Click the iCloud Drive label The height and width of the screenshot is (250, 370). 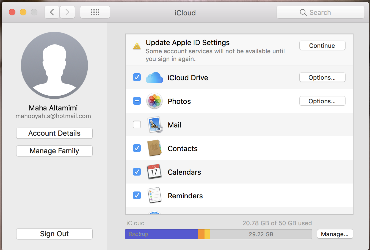coord(188,78)
